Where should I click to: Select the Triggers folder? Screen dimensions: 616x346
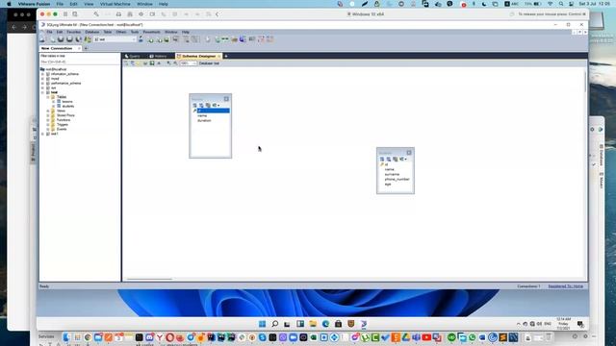pyautogui.click(x=62, y=125)
